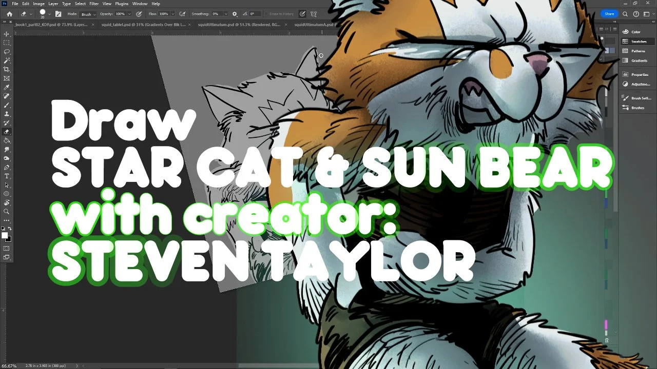Screen dimensions: 657x369
Task: Select the Move tool
Action: click(7, 34)
